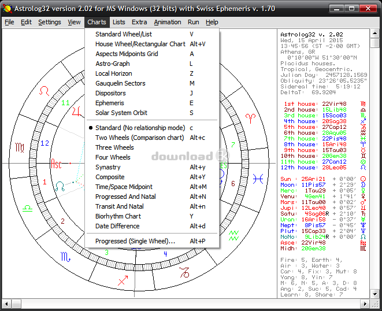This screenshot has width=382, height=311.
Task: Select Ephemeris entry
Action: tap(152, 103)
